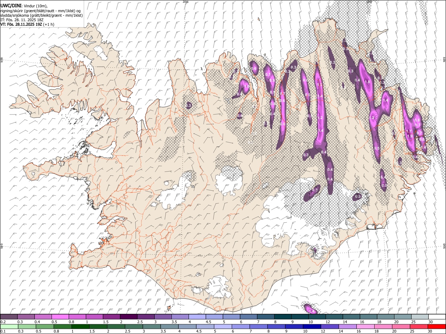This screenshot has width=446, height=334.
Task: Select the bright pink upper swatch between 0.5 and 0.8
Action: (60, 317)
